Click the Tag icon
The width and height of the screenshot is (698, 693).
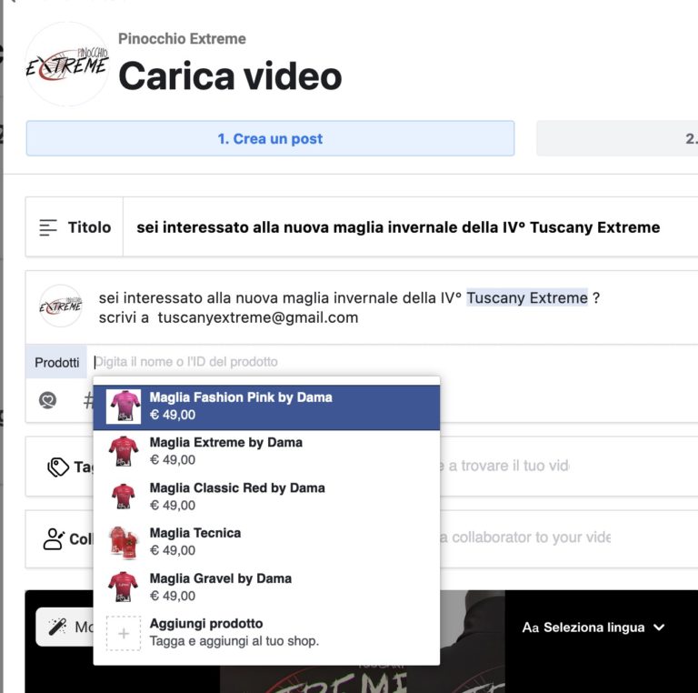58,467
